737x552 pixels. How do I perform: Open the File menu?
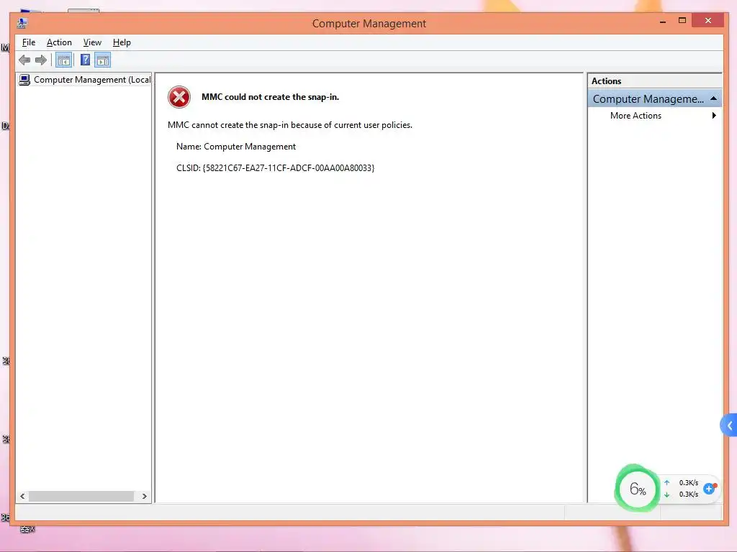point(29,42)
